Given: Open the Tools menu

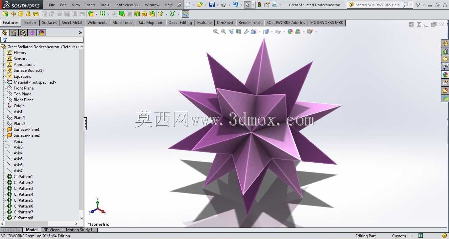Looking at the screenshot, I should point(105,5).
